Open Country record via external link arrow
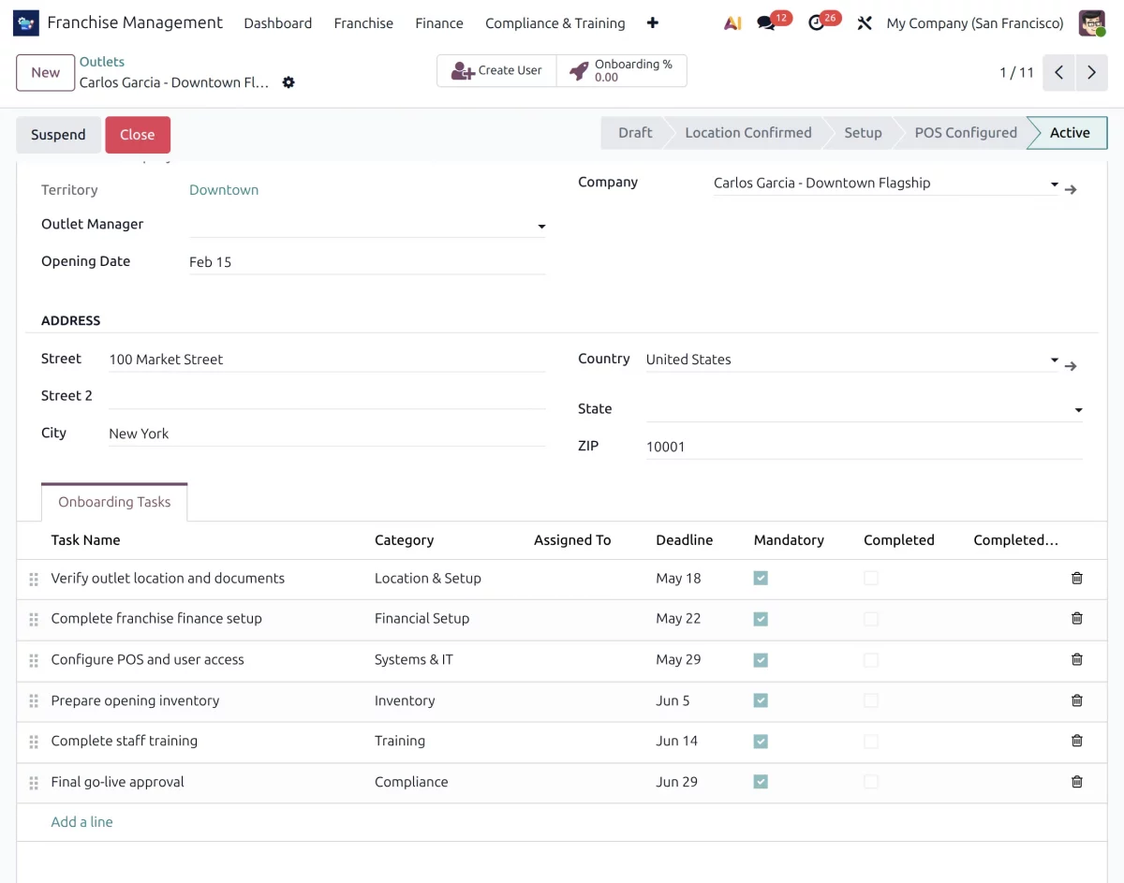Screen dimensions: 1124x883 click(1071, 366)
